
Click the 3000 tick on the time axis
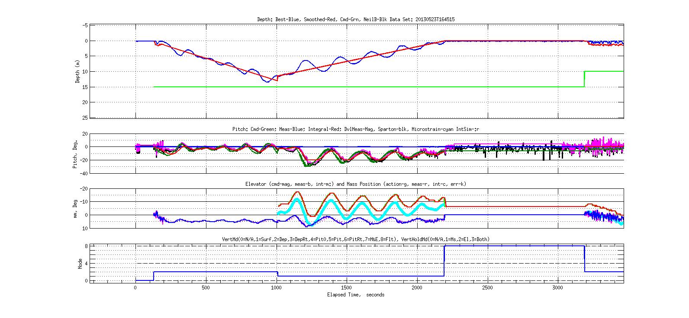click(x=558, y=288)
